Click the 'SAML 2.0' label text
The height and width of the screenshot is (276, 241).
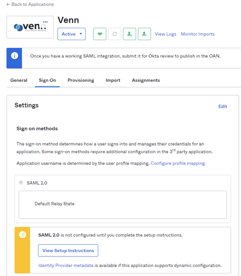click(37, 183)
